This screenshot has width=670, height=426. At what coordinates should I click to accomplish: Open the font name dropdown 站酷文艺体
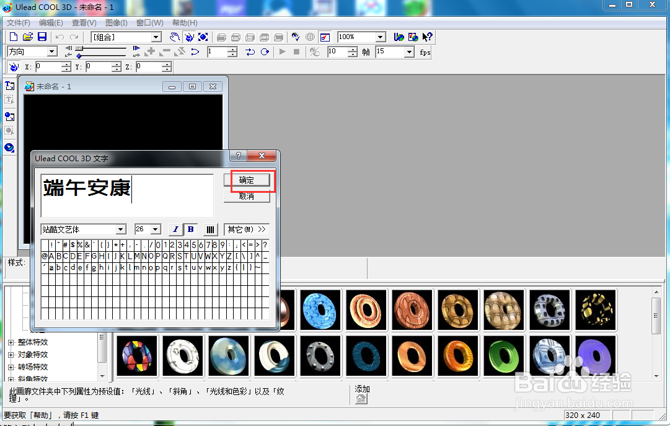(121, 229)
